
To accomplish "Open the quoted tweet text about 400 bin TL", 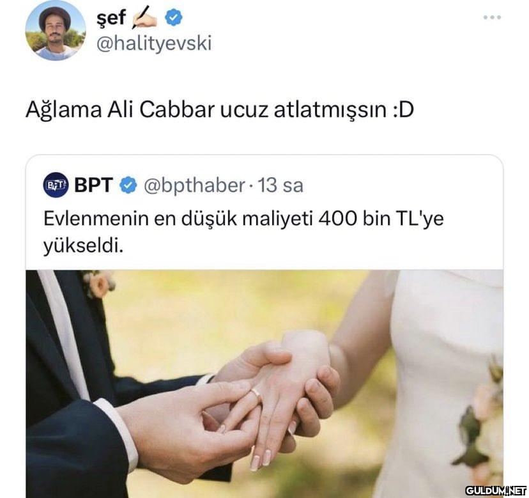I will click(243, 232).
